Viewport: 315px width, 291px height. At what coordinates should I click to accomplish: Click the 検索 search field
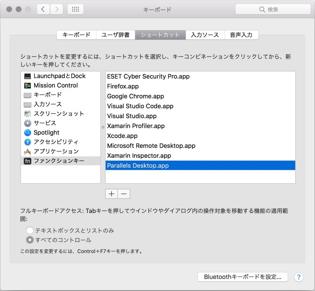pyautogui.click(x=273, y=9)
